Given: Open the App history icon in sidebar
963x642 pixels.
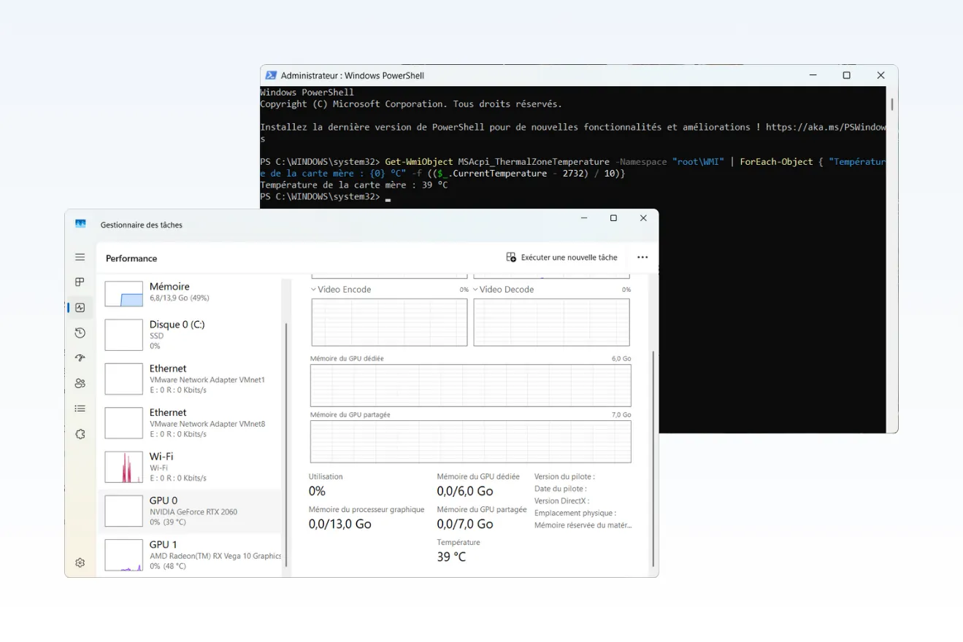Looking at the screenshot, I should point(80,333).
